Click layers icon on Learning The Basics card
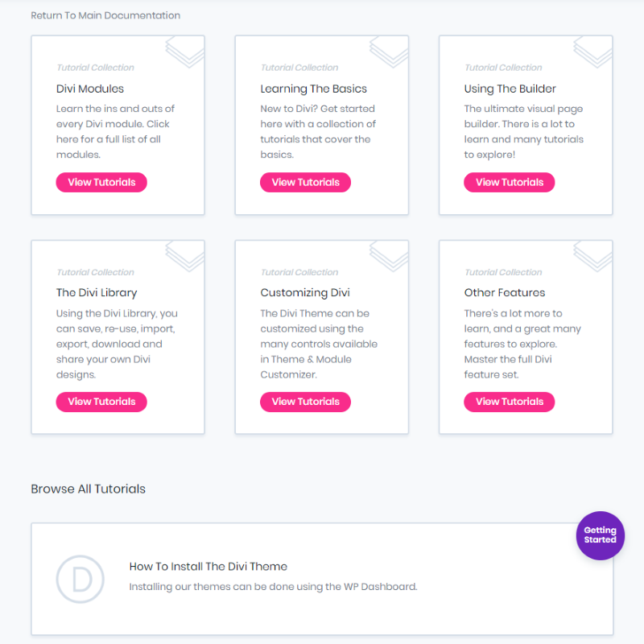Viewport: 644px width, 644px height. point(390,52)
